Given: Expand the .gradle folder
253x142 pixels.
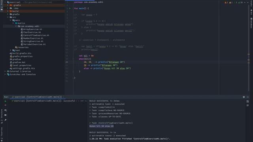Looking at the screenshot, I should coord(8,5).
